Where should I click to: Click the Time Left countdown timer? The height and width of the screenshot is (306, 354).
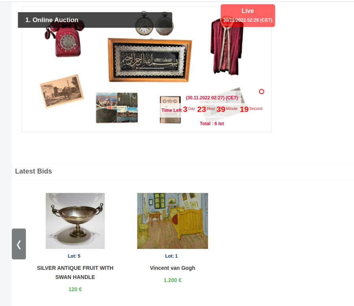coord(212,109)
